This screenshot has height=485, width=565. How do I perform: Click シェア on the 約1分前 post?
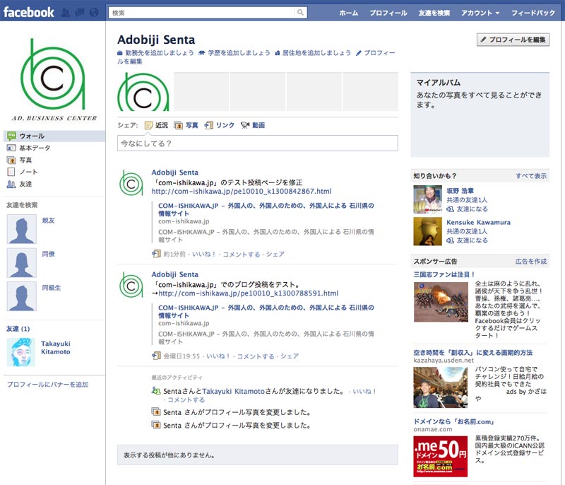tap(275, 255)
